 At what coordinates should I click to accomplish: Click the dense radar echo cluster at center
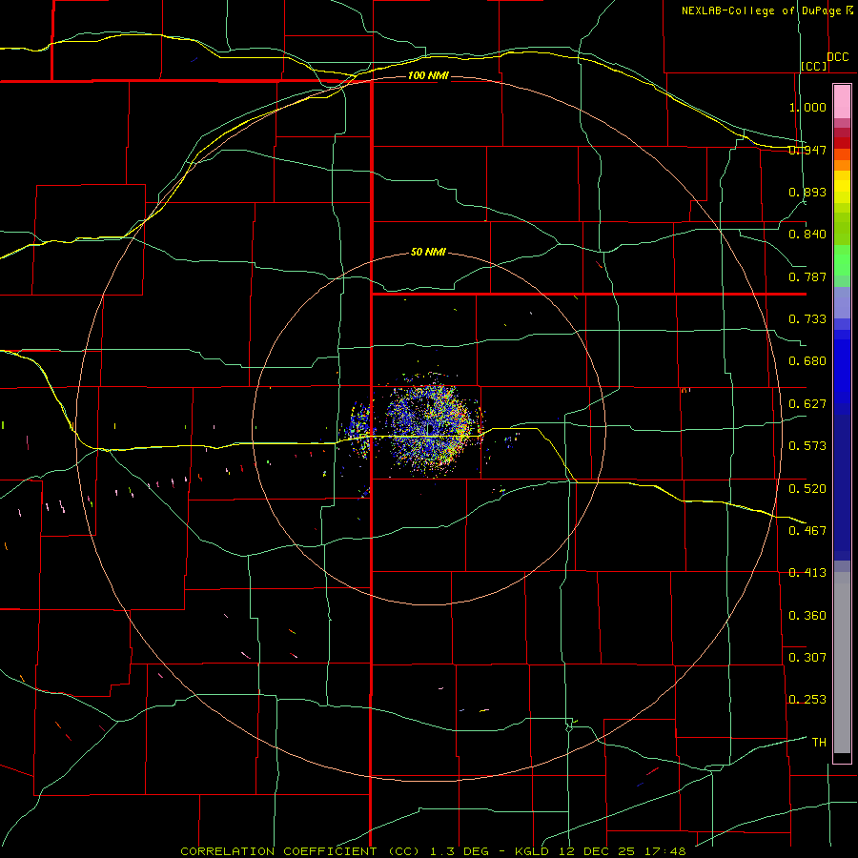click(x=431, y=428)
